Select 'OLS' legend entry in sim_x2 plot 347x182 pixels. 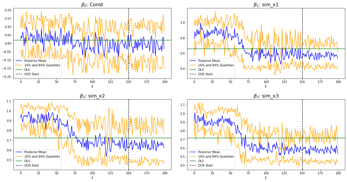tap(23, 161)
